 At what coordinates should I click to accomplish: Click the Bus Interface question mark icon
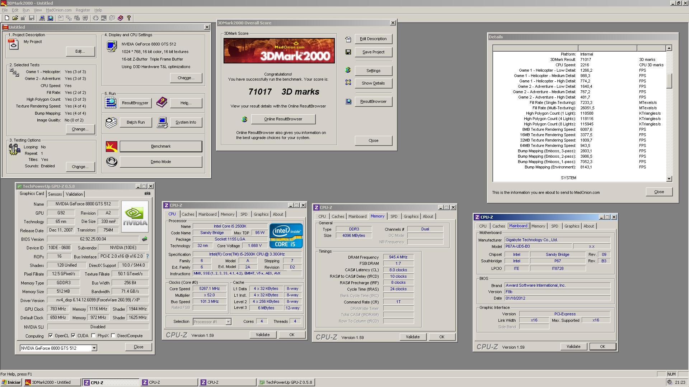pyautogui.click(x=147, y=256)
